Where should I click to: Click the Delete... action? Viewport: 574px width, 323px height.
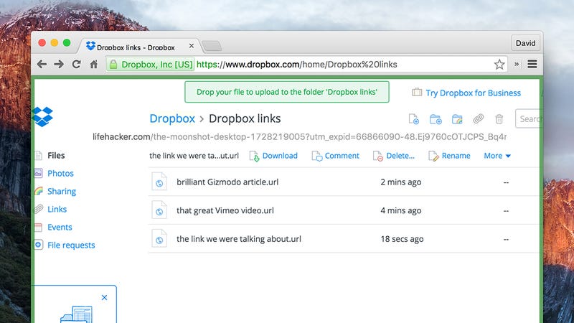[393, 156]
